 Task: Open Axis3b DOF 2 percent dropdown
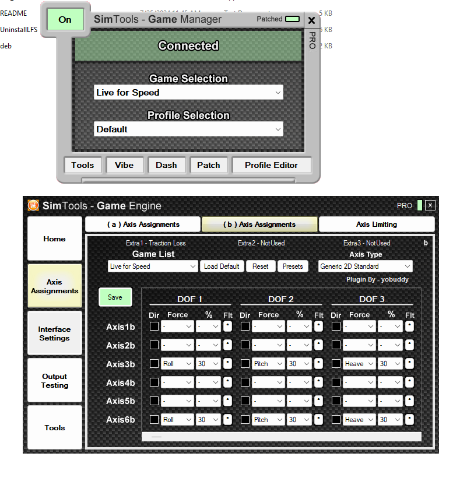coord(299,363)
